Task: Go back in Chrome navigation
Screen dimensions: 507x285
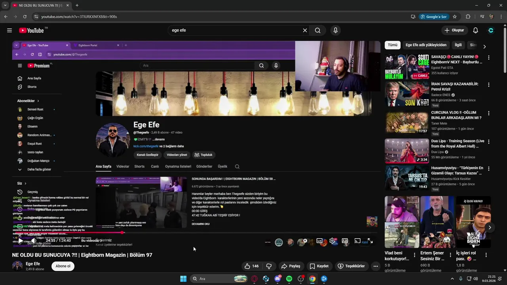Action: [x=6, y=17]
